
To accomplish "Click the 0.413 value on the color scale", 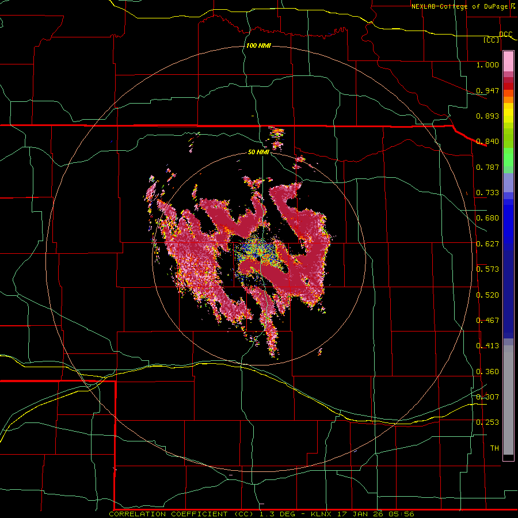I will (x=487, y=346).
